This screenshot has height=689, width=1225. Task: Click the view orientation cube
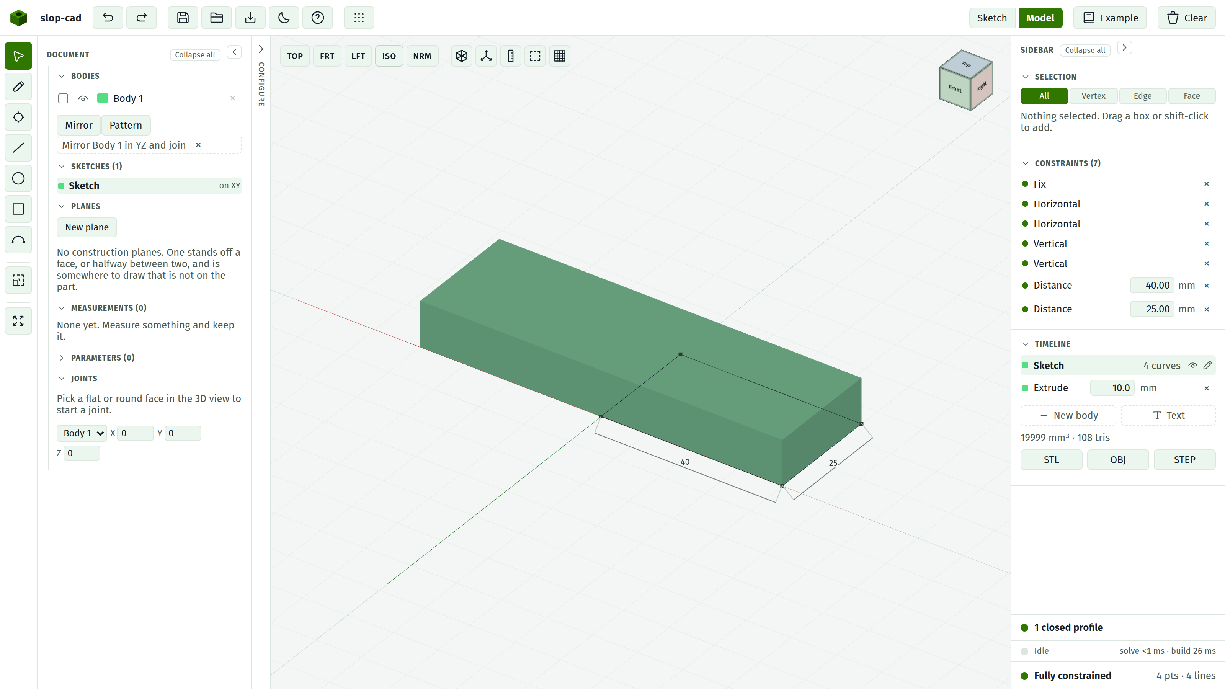coord(966,80)
